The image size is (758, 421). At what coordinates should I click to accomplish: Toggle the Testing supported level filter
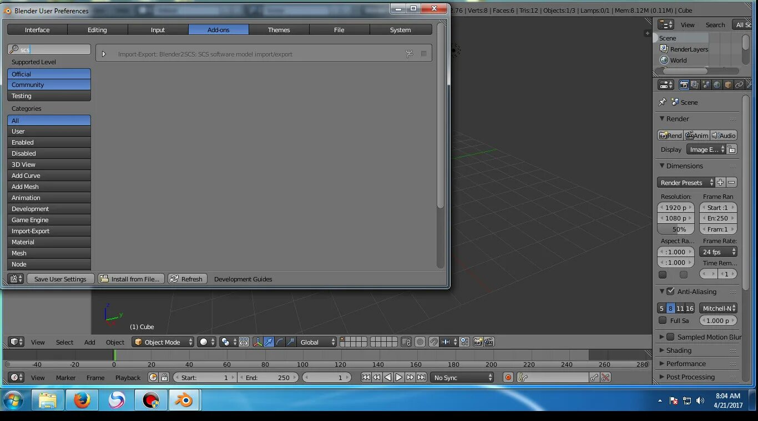pyautogui.click(x=49, y=96)
